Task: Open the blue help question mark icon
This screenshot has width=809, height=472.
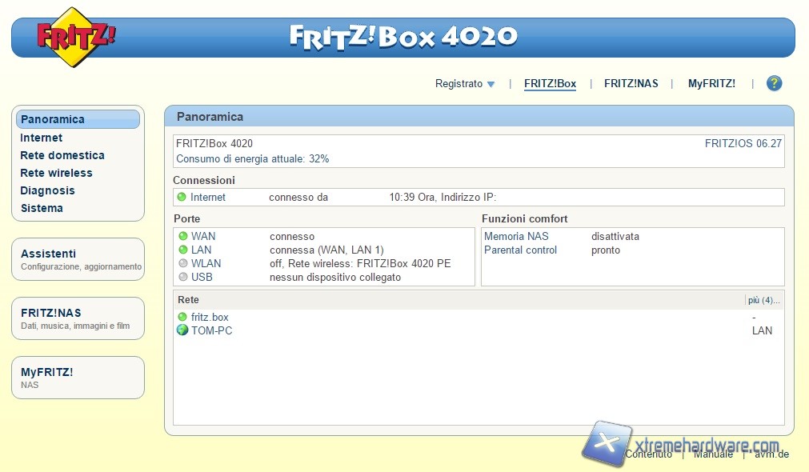Action: pos(774,83)
